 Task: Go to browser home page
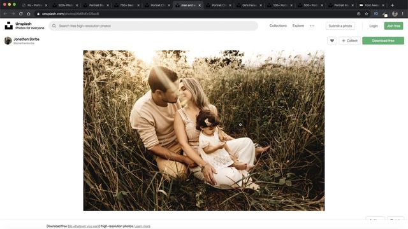[x=29, y=14]
